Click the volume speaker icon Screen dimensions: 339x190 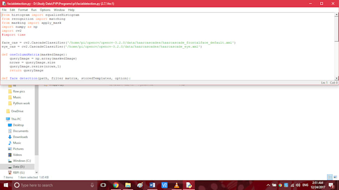coord(298,185)
